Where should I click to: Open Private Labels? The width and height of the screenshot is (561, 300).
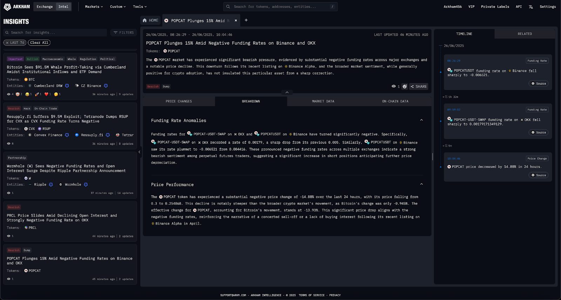pos(495,7)
